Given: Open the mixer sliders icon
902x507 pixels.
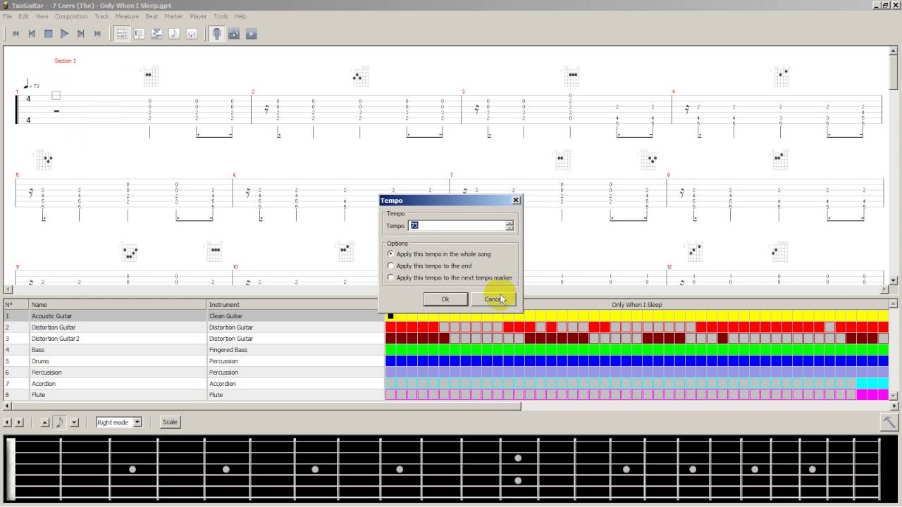Looking at the screenshot, I should pyautogui.click(x=234, y=34).
